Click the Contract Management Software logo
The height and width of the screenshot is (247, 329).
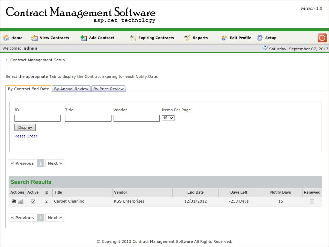click(81, 14)
